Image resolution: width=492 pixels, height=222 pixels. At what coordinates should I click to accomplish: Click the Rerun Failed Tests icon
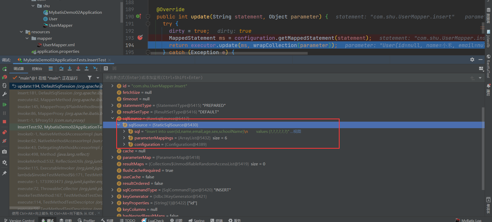point(4,77)
